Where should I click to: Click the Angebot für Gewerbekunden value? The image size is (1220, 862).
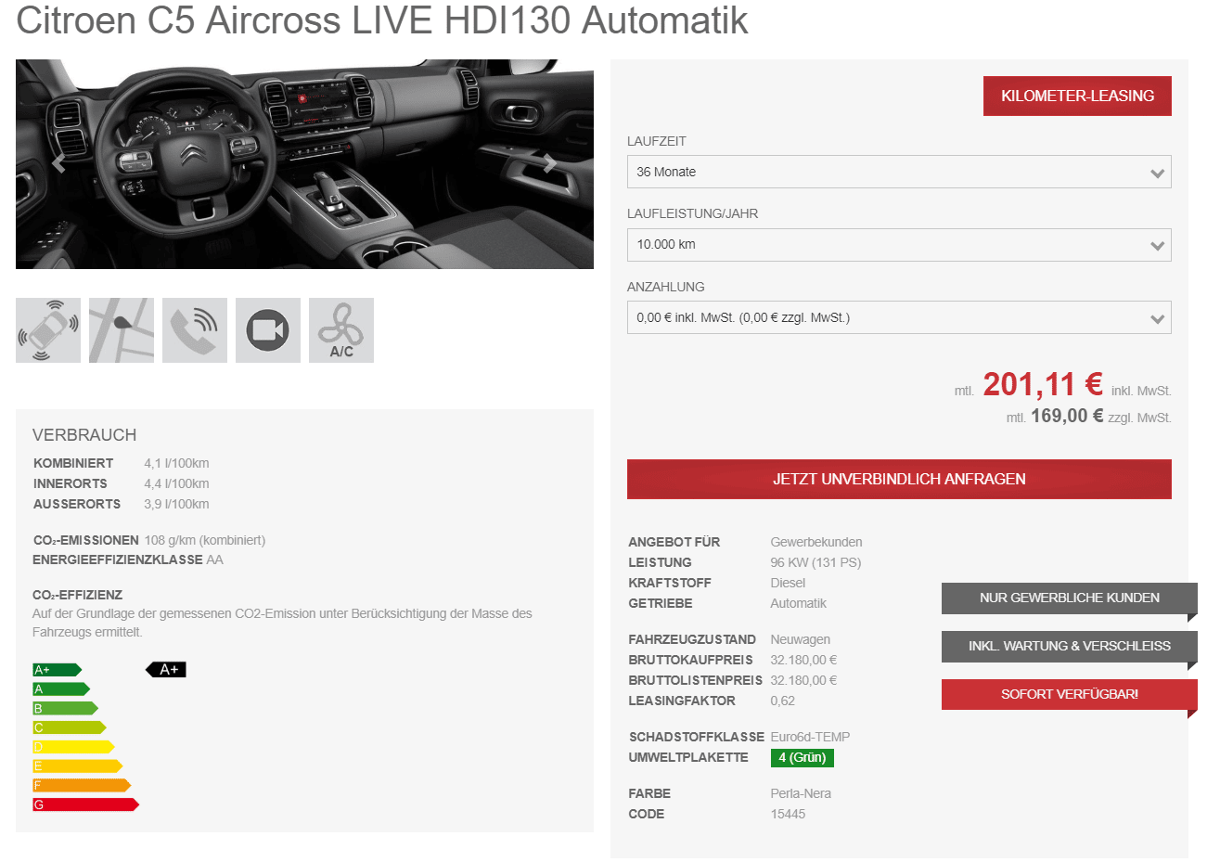(816, 542)
